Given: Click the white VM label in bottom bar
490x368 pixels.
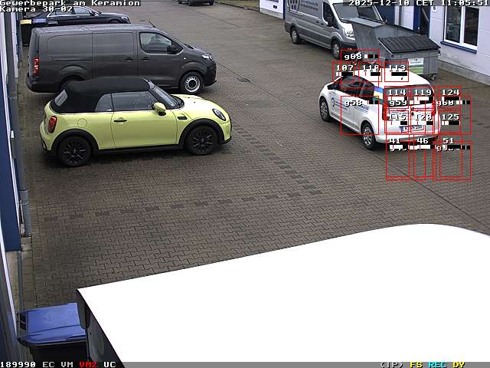Looking at the screenshot, I should tap(67, 364).
